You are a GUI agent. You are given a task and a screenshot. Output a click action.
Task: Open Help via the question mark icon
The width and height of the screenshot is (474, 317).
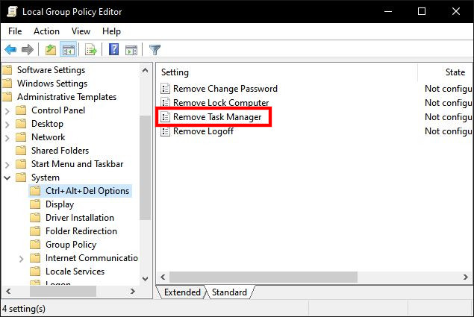click(x=113, y=49)
